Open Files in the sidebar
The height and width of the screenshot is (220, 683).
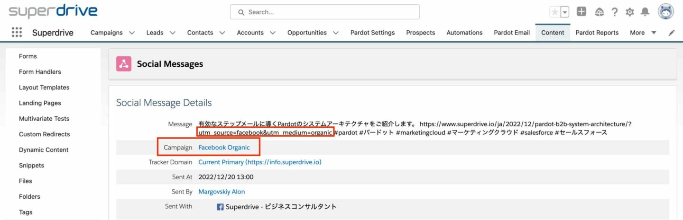coord(26,181)
